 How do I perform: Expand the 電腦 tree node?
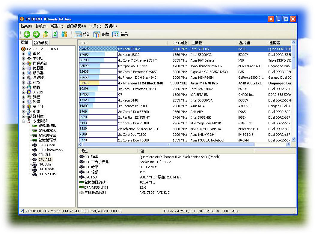coord(23,54)
